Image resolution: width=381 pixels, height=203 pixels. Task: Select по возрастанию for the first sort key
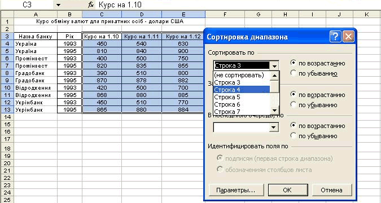(x=318, y=63)
